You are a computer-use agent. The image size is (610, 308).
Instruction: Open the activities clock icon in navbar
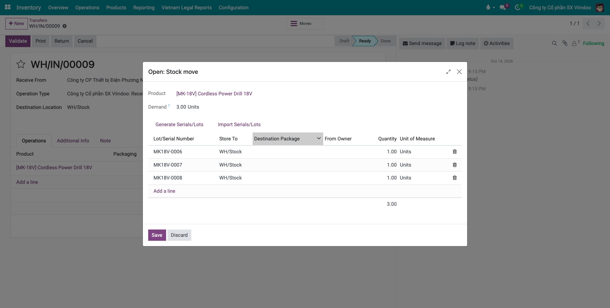pyautogui.click(x=518, y=7)
